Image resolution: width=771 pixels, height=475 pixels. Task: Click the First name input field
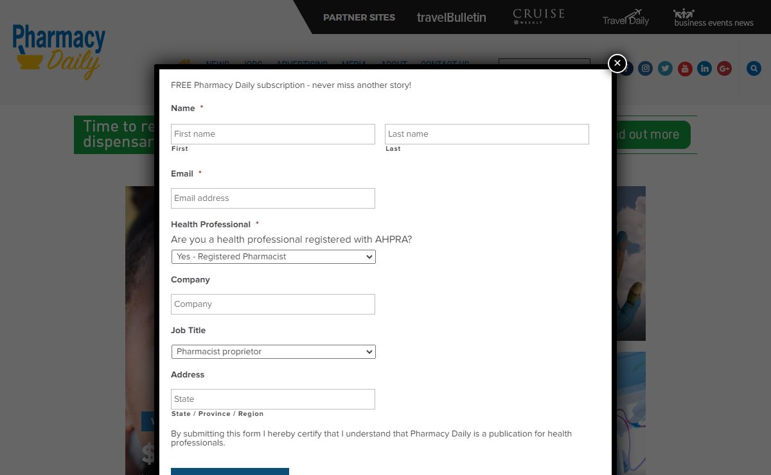pyautogui.click(x=272, y=134)
